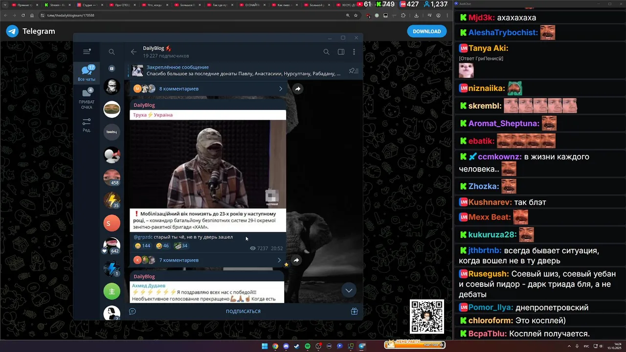The height and width of the screenshot is (352, 626).
Task: Open Telegram from the taskbar
Action: click(362, 346)
